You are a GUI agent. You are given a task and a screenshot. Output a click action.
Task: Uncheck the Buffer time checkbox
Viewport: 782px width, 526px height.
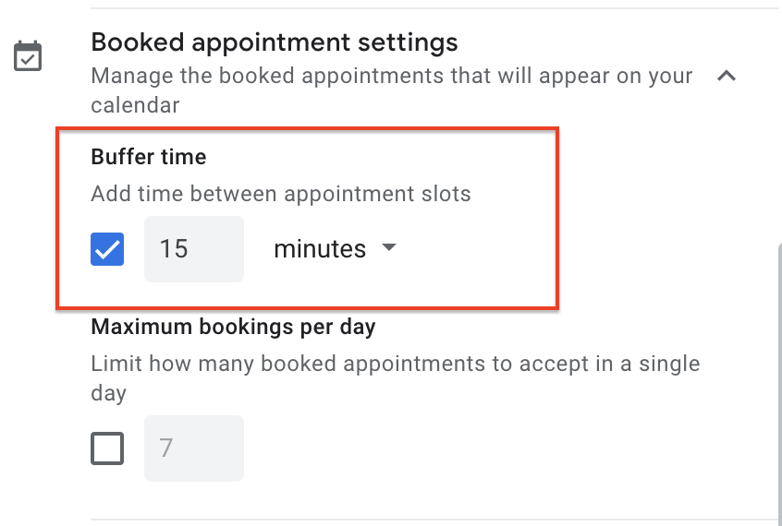107,249
